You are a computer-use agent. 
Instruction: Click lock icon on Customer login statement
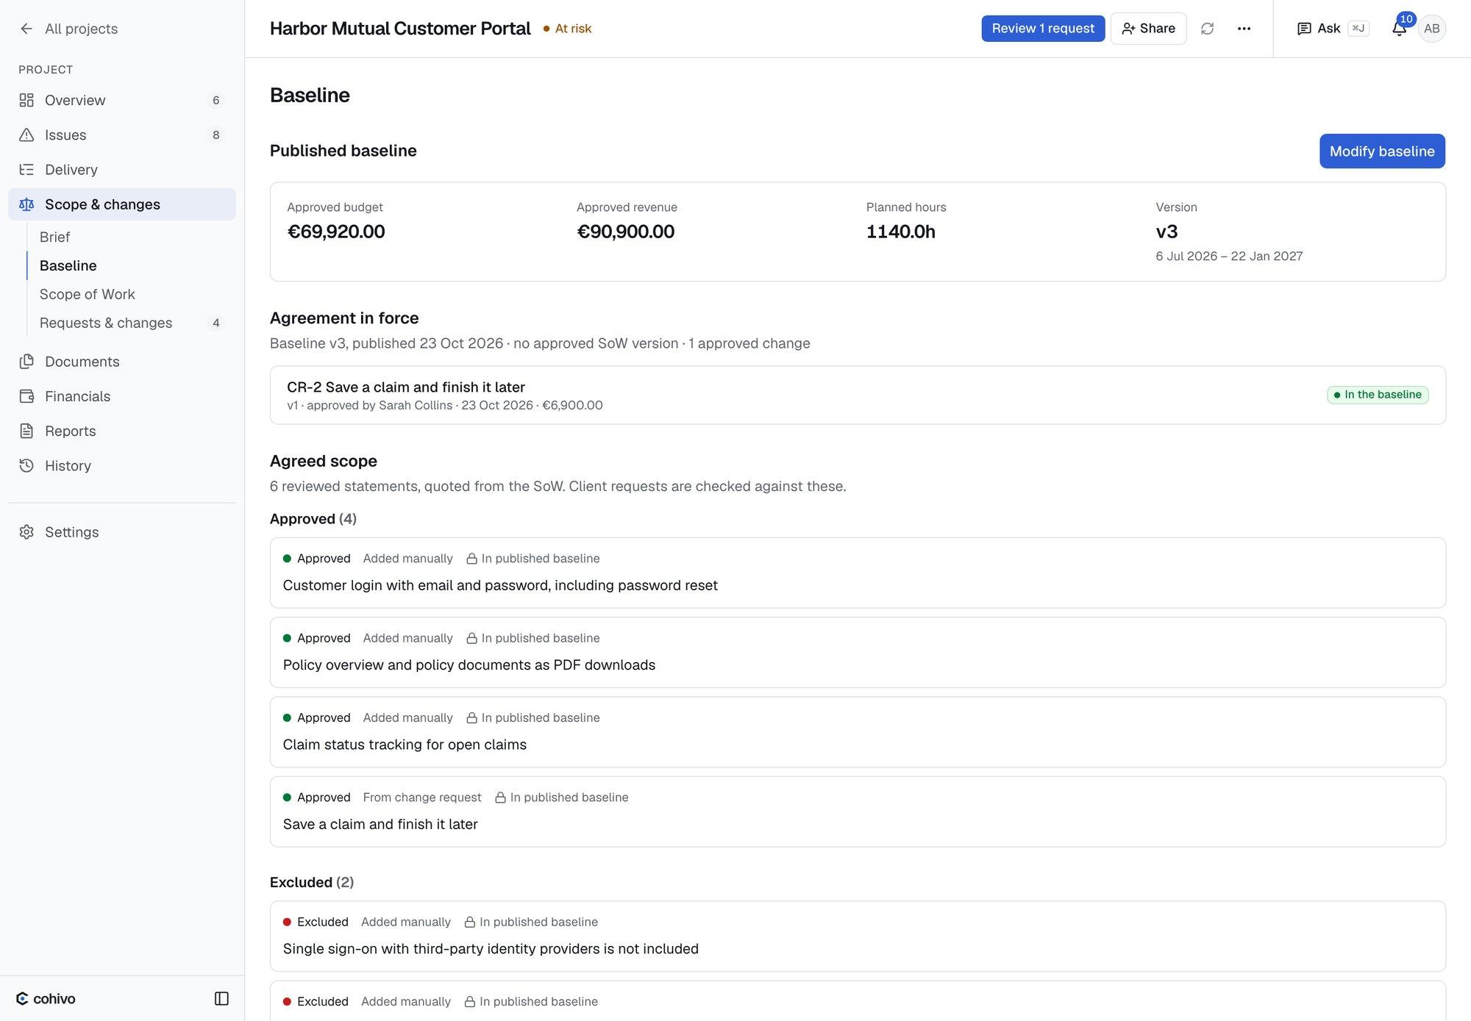(471, 559)
